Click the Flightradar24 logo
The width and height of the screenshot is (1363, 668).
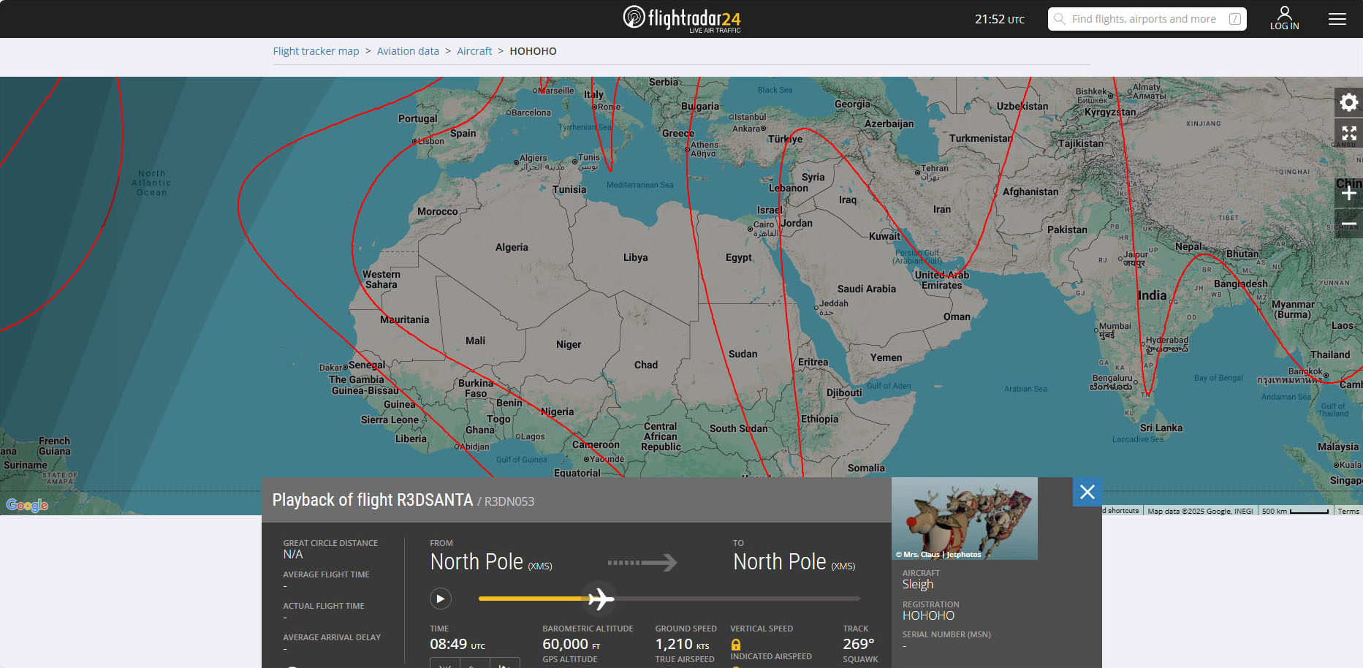click(x=681, y=18)
